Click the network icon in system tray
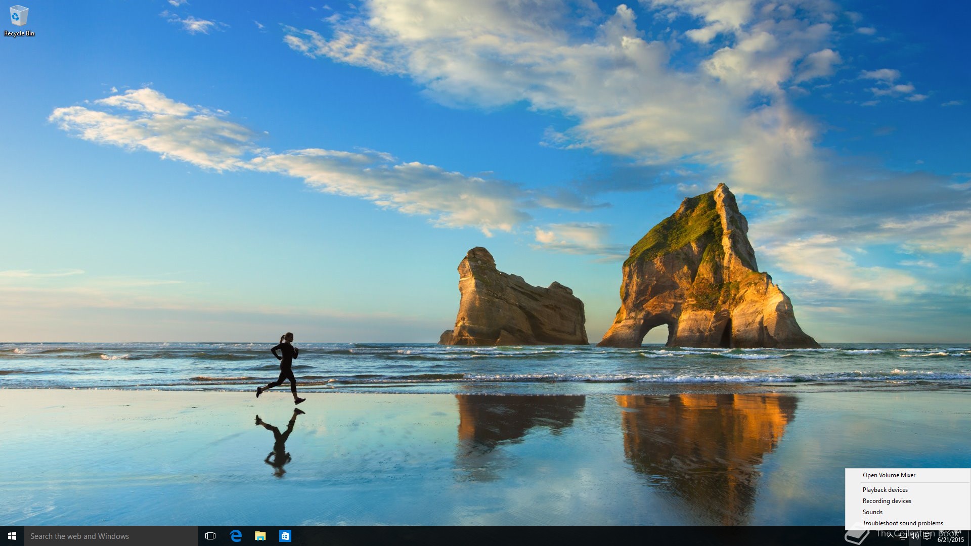 tap(903, 536)
